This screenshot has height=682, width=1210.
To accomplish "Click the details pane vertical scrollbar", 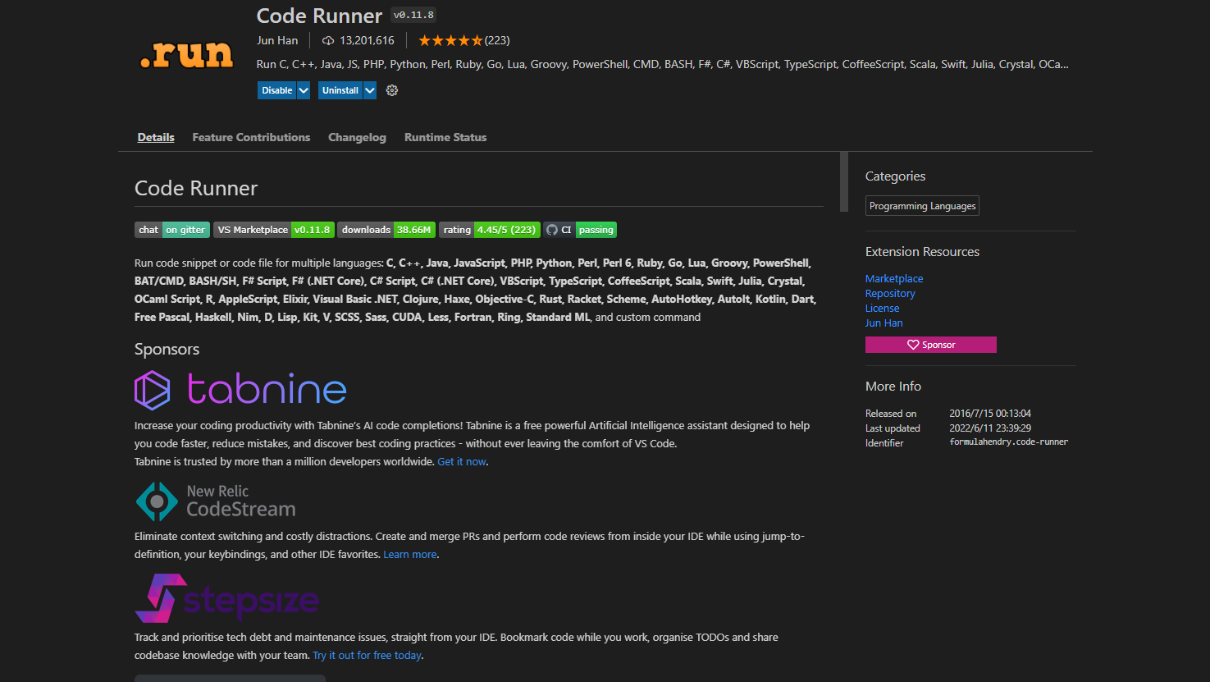I will (844, 182).
